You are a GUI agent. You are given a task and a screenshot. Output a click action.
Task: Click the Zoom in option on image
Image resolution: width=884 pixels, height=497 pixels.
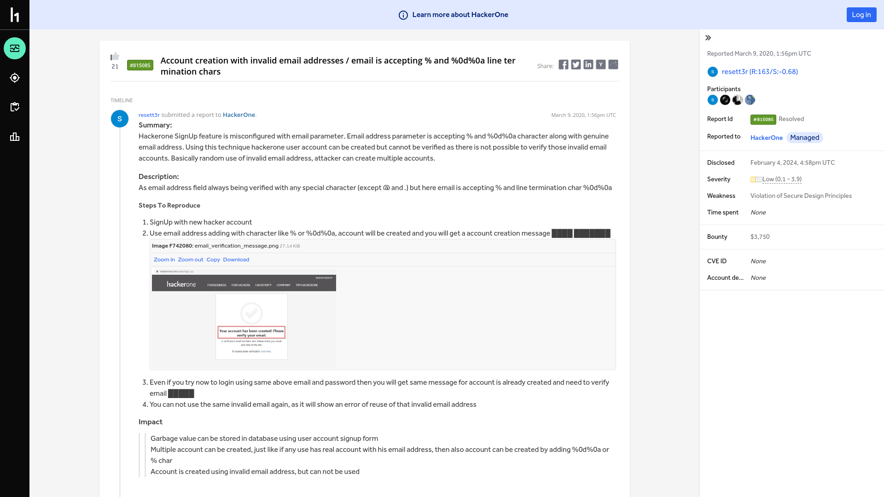164,260
